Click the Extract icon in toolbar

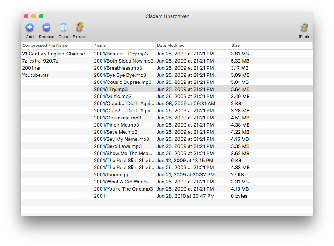coord(79,27)
